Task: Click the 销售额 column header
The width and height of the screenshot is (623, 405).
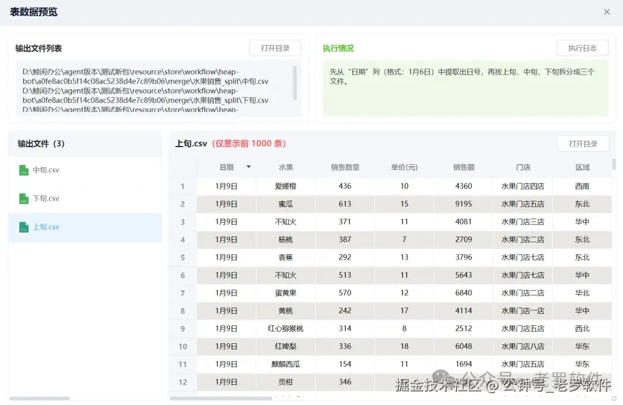Action: [464, 167]
